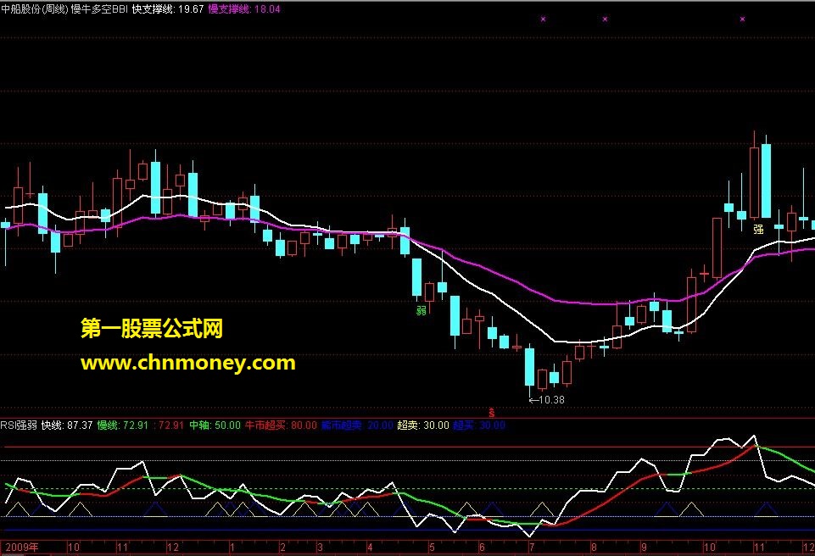Click the blue 熊市超卖: 20.00 value
The width and height of the screenshot is (815, 556).
(x=357, y=425)
